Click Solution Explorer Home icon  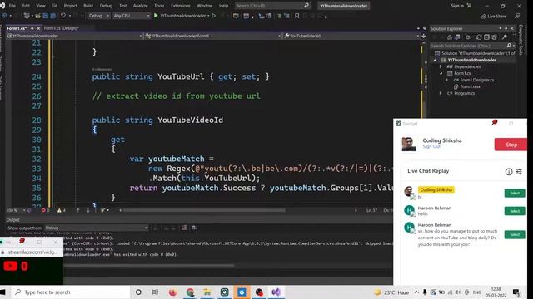450,37
